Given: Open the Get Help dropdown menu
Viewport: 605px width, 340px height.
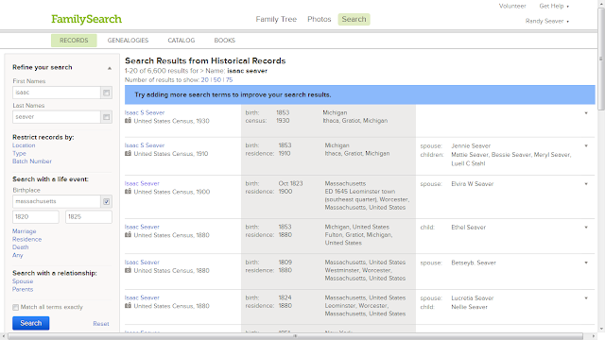Looking at the screenshot, I should [x=554, y=6].
